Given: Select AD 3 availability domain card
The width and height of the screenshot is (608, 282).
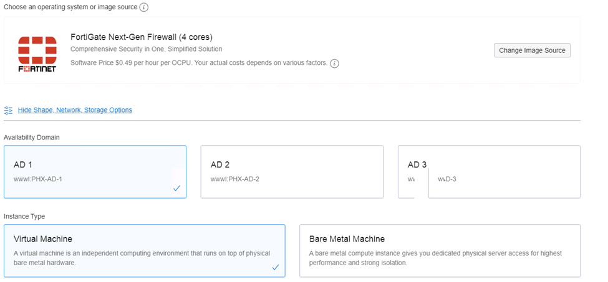Looking at the screenshot, I should pyautogui.click(x=489, y=172).
